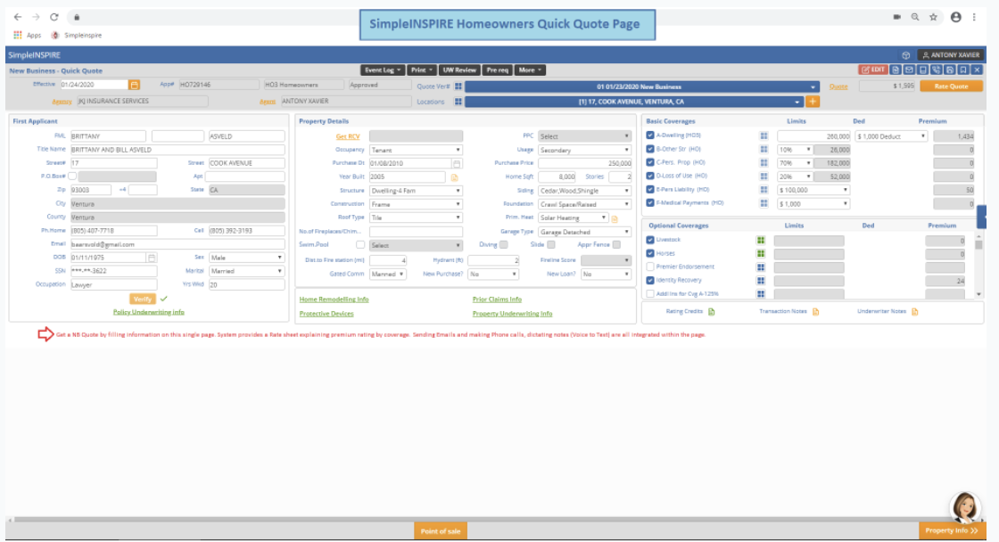Click the grid icon for E-Pers Liability
999x542 pixels.
[764, 190]
